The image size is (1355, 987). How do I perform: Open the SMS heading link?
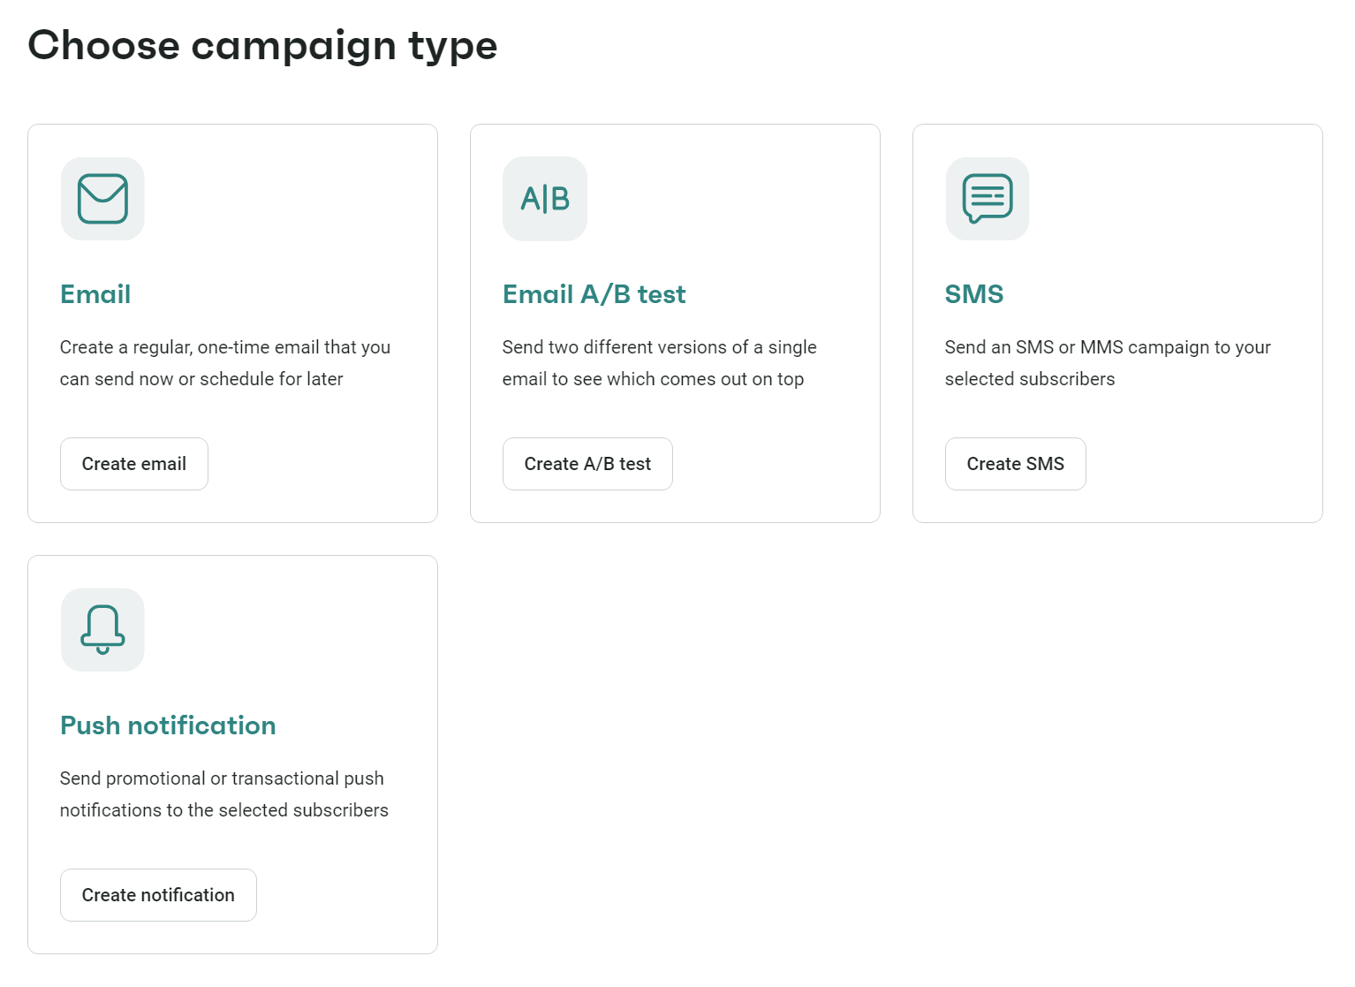tap(973, 294)
